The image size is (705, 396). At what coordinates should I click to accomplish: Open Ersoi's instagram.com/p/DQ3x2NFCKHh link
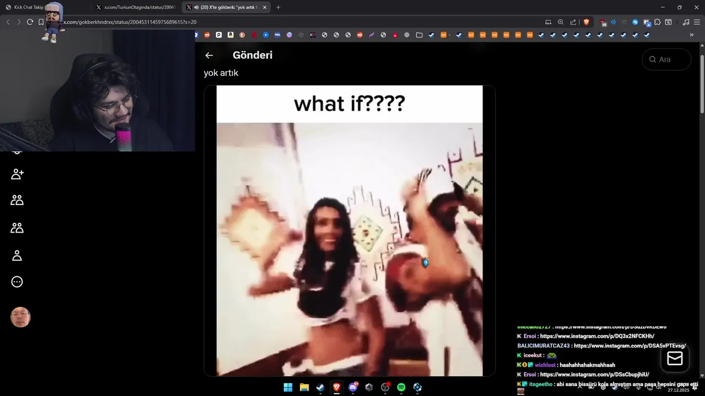pos(597,336)
